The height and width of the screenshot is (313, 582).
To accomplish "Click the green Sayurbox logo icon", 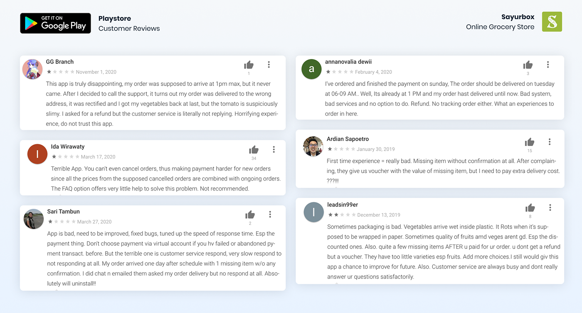I will [552, 22].
